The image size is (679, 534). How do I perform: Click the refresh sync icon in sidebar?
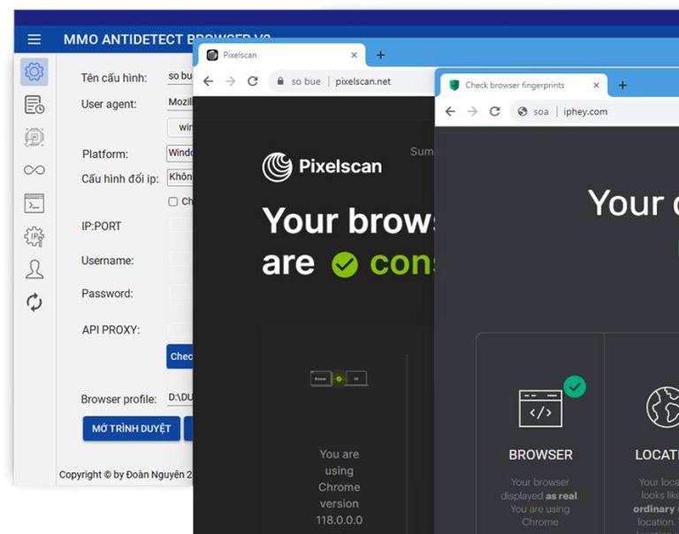click(34, 302)
